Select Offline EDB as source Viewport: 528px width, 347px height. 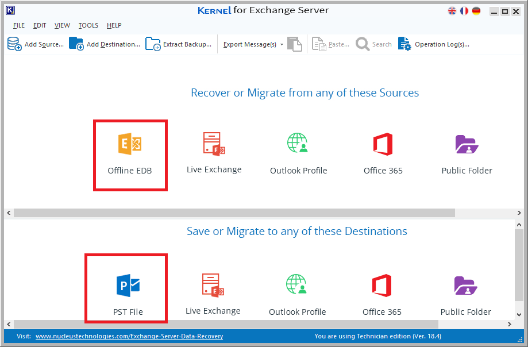pyautogui.click(x=130, y=155)
